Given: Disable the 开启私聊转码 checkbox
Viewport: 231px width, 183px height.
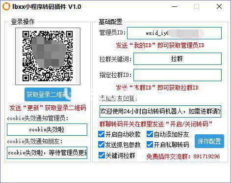Looking at the screenshot, I should tap(150, 145).
